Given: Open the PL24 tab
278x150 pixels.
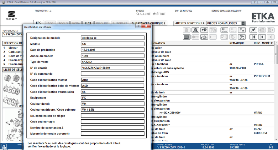Looking at the screenshot, I should pos(88,23).
